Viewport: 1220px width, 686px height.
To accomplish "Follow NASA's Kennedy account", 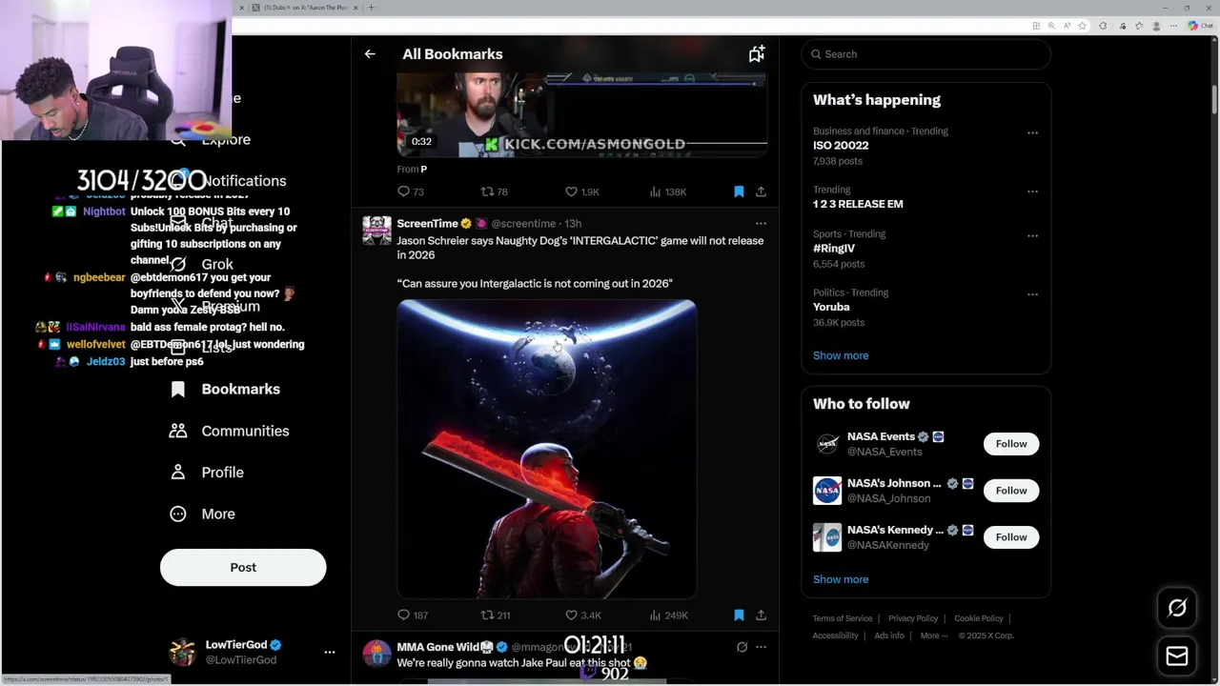I will pos(1011,537).
